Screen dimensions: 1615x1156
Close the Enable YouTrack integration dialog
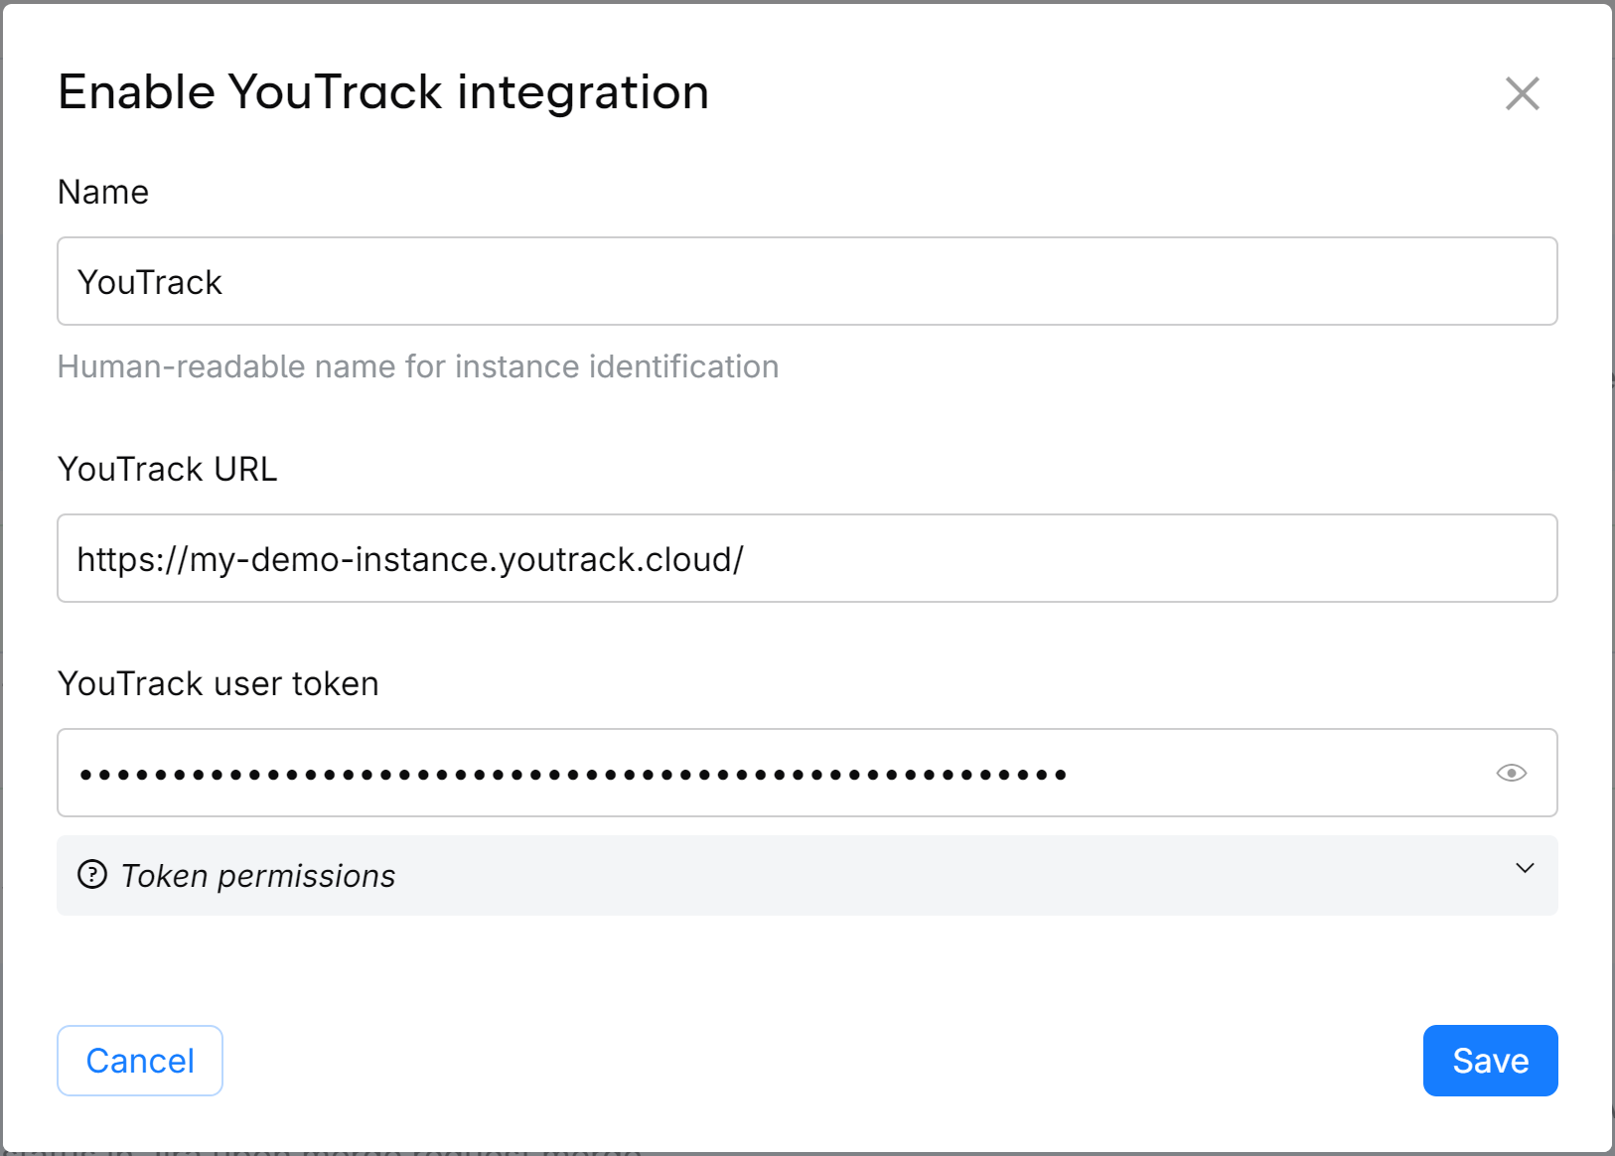1522,93
